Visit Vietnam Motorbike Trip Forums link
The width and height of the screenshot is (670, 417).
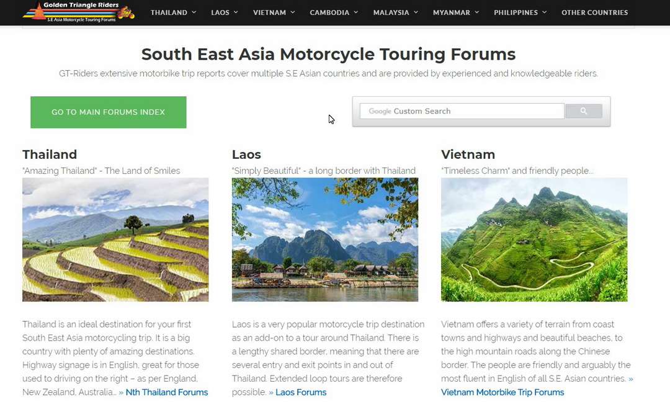[502, 392]
